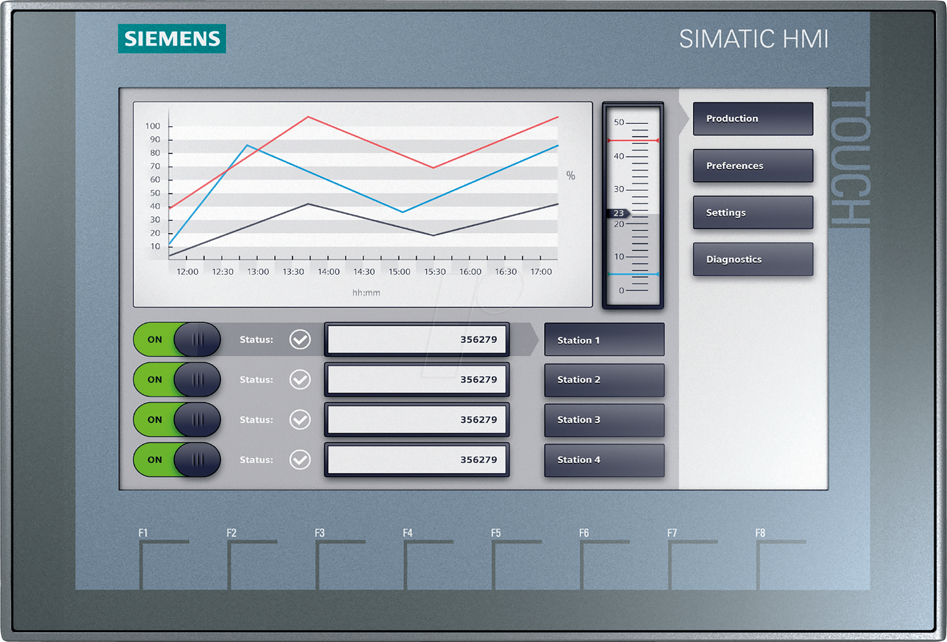Image resolution: width=947 pixels, height=642 pixels.
Task: Click the status checkmark on the Station 1 row
Action: (301, 339)
